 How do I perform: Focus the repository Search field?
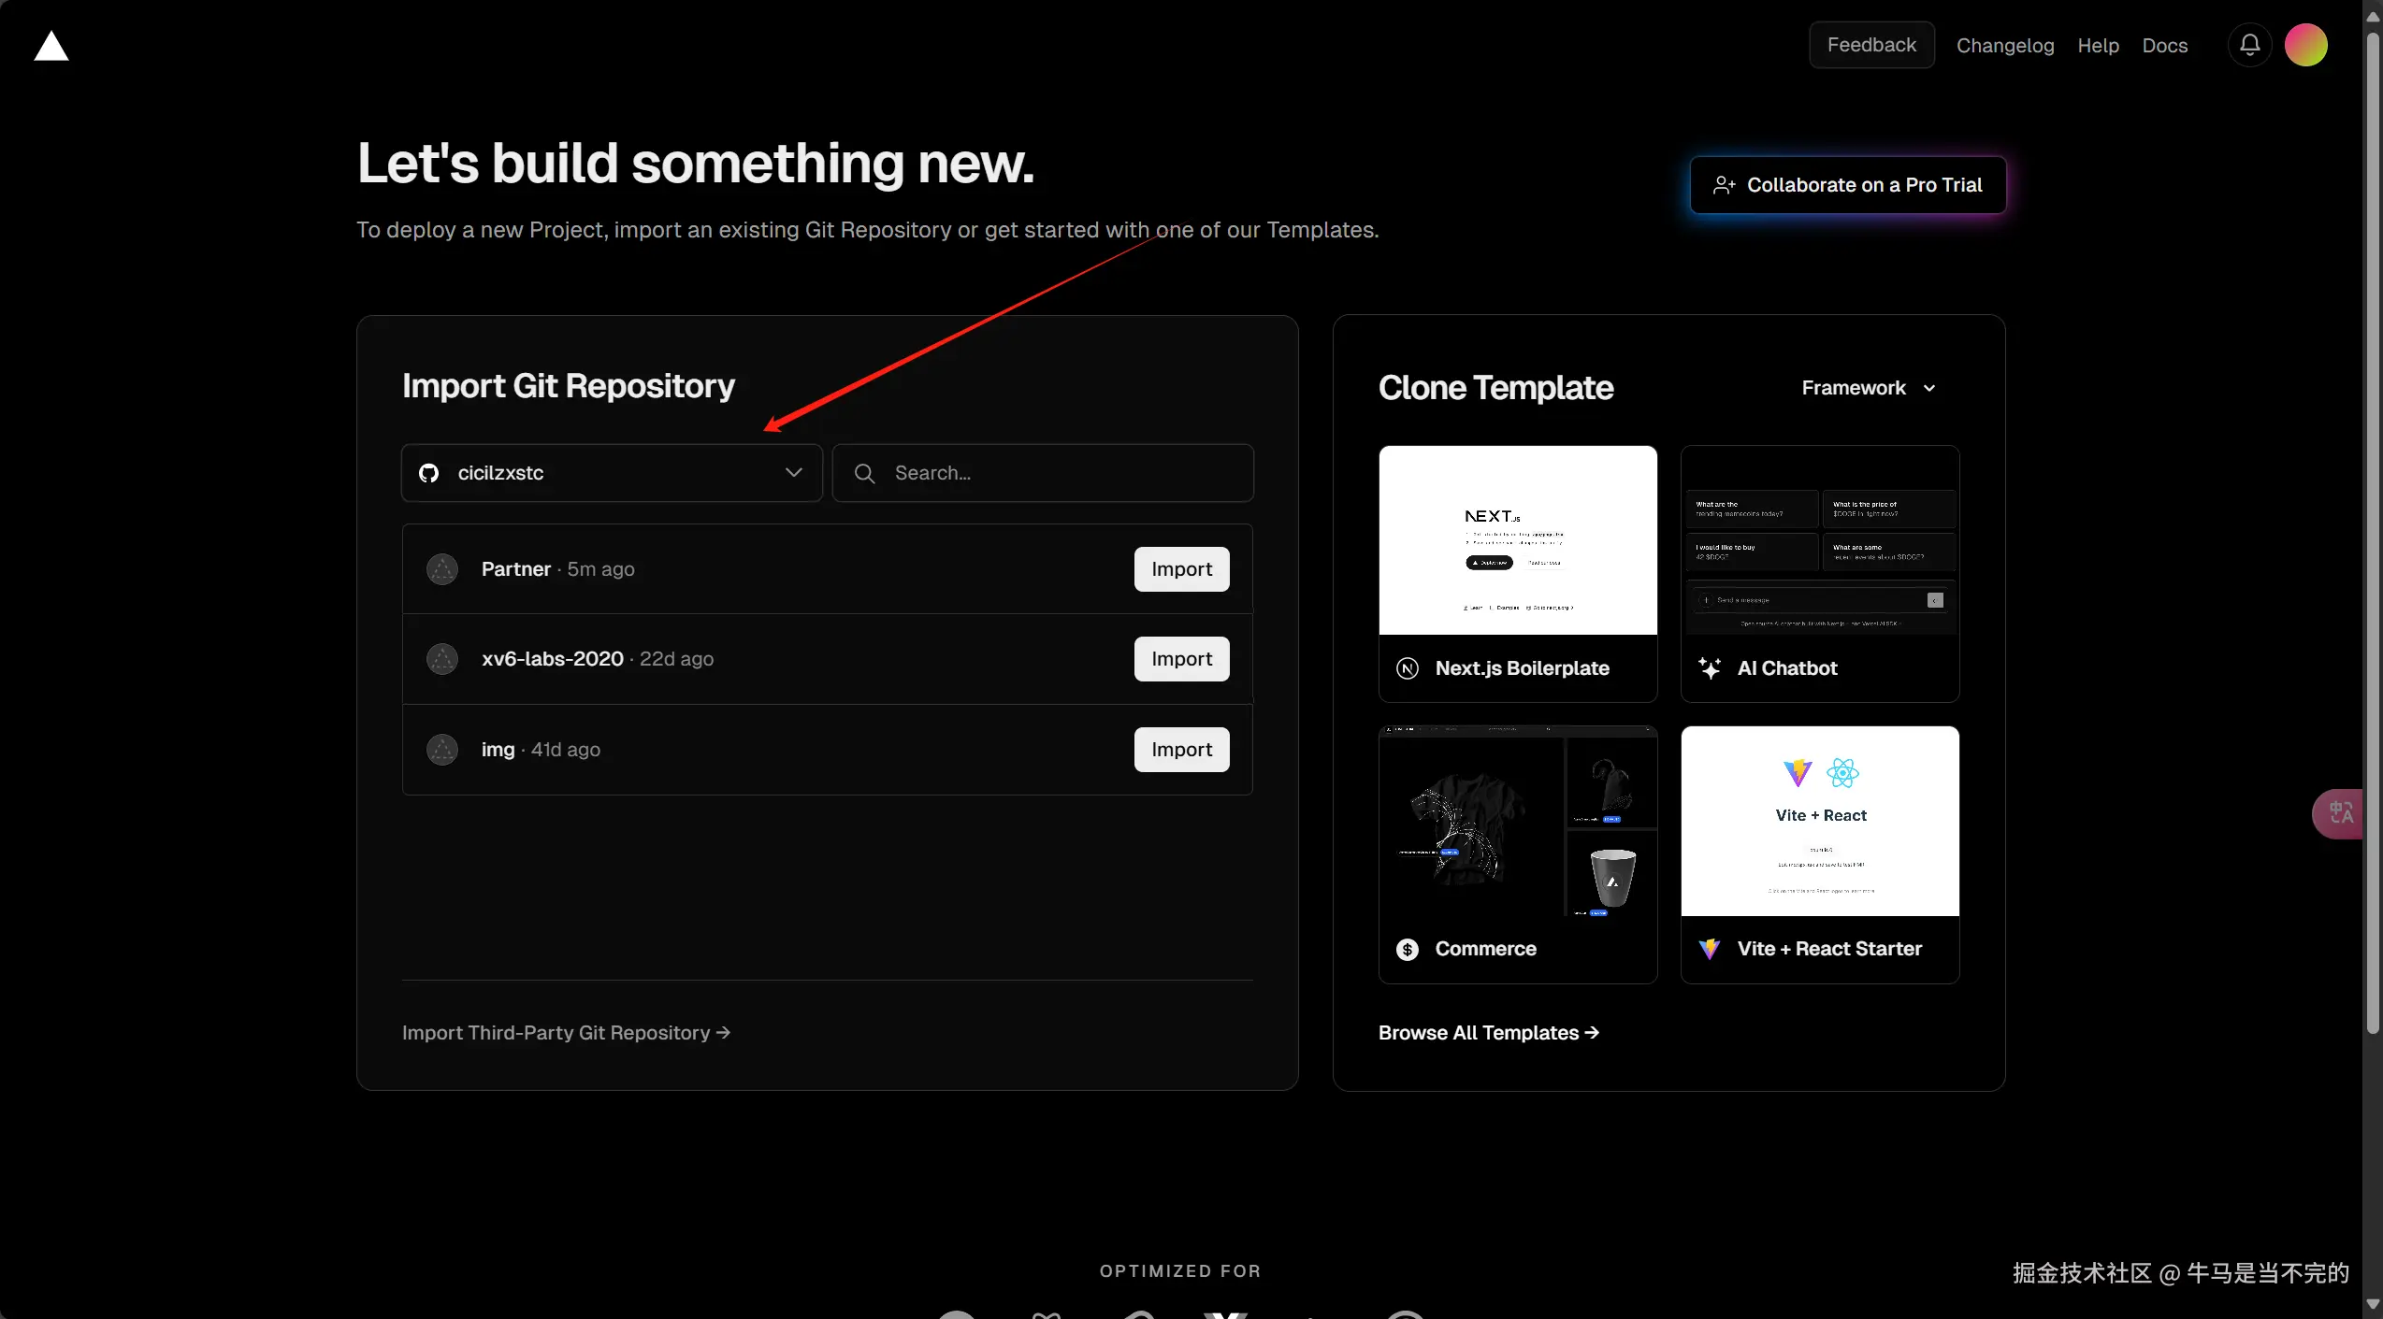(1043, 473)
